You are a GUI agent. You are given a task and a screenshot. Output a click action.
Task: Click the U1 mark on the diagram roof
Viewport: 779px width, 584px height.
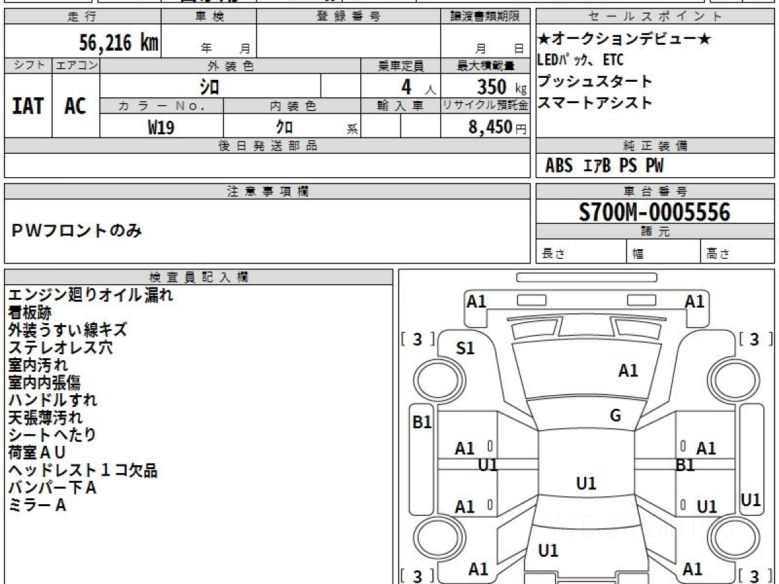tap(586, 483)
